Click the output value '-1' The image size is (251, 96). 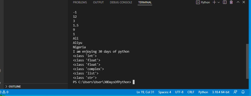point(75,12)
